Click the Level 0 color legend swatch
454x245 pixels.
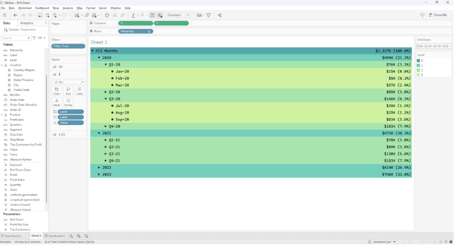pos(418,61)
